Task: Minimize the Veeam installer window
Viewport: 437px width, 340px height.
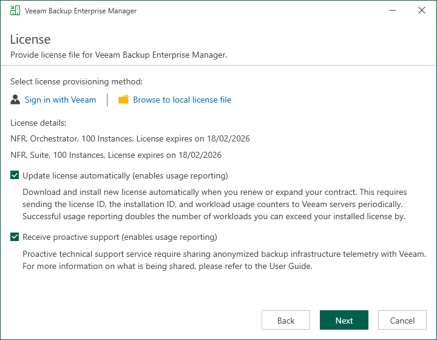Action: [x=388, y=11]
